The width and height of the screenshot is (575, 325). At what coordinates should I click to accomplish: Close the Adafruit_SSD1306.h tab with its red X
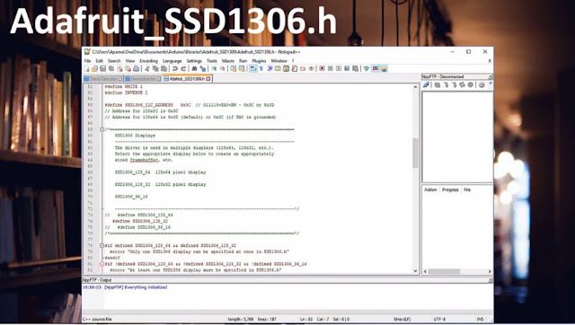pyautogui.click(x=208, y=79)
